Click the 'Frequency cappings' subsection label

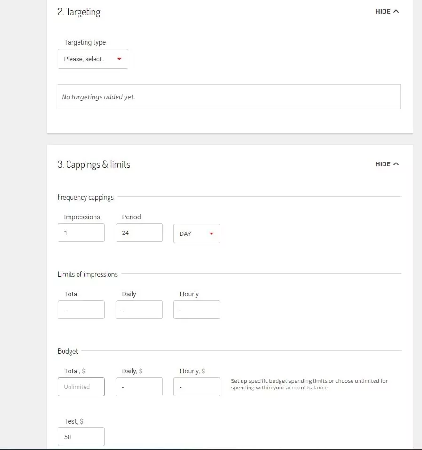[x=86, y=197]
